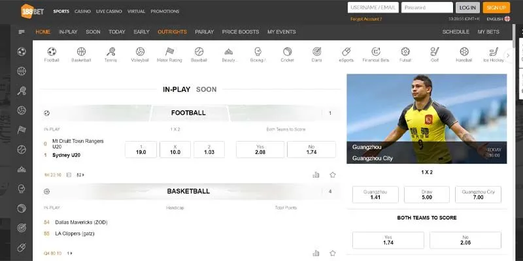View statistics chart for the football match
Screen dimensions: 523x261
316,175
